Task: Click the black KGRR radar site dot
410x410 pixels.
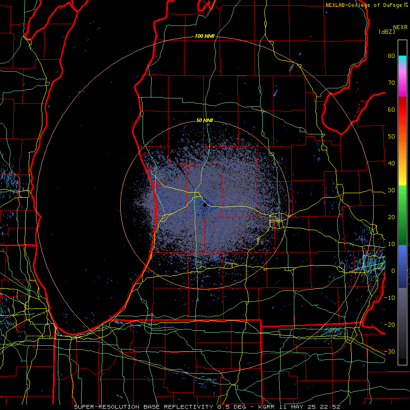Action: [x=205, y=205]
